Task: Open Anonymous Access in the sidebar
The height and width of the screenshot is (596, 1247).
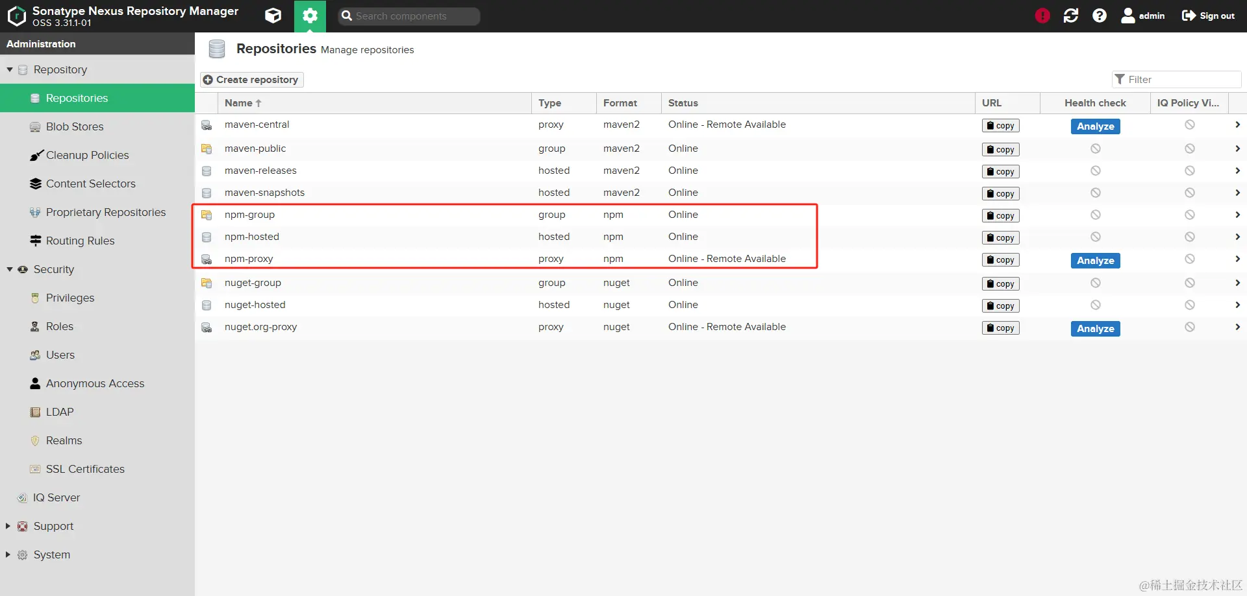Action: pyautogui.click(x=97, y=383)
